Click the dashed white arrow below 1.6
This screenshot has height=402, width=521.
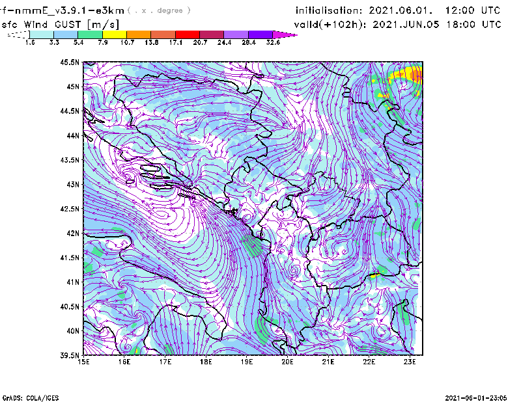(18, 34)
